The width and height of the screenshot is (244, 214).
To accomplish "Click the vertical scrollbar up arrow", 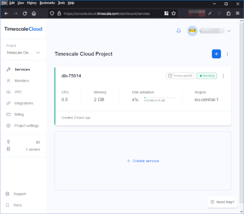I will (241, 21).
